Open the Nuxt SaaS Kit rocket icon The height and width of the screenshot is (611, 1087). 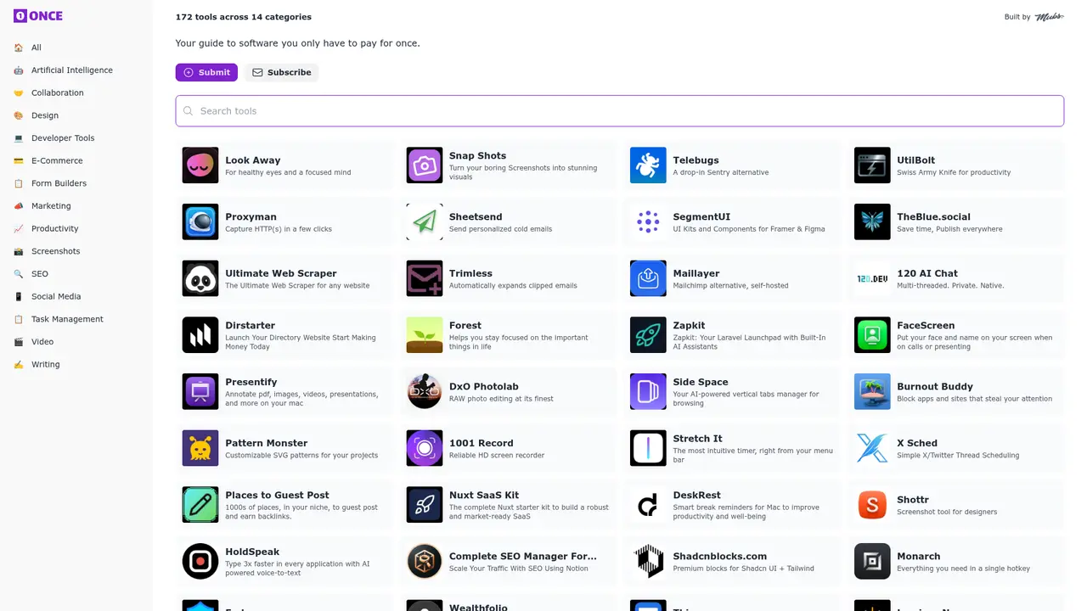pyautogui.click(x=425, y=505)
